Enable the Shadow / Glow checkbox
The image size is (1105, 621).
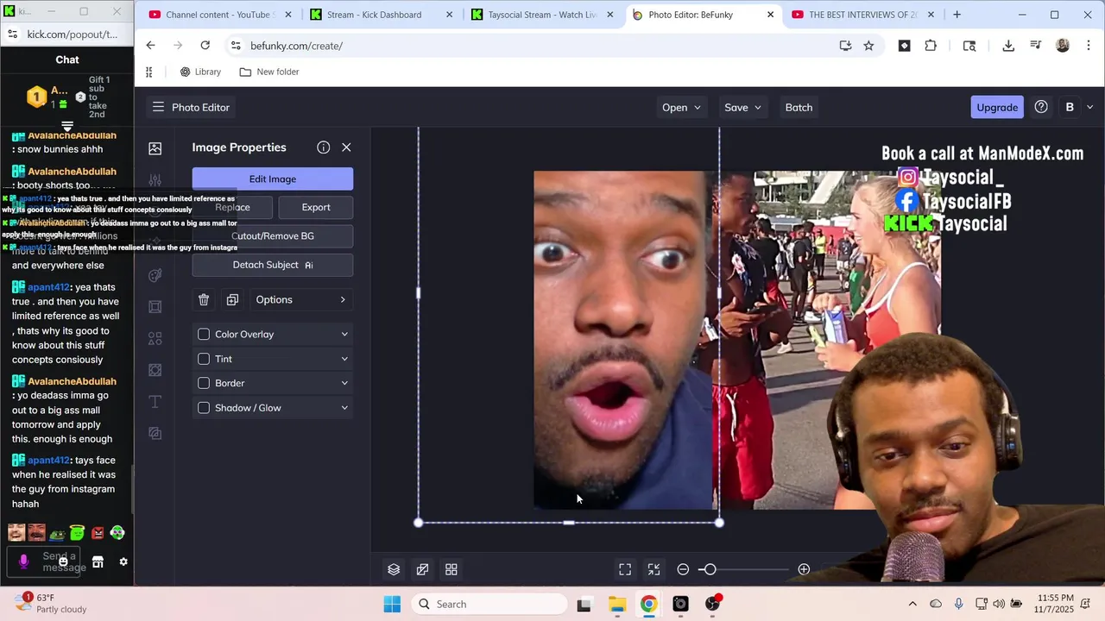point(204,408)
